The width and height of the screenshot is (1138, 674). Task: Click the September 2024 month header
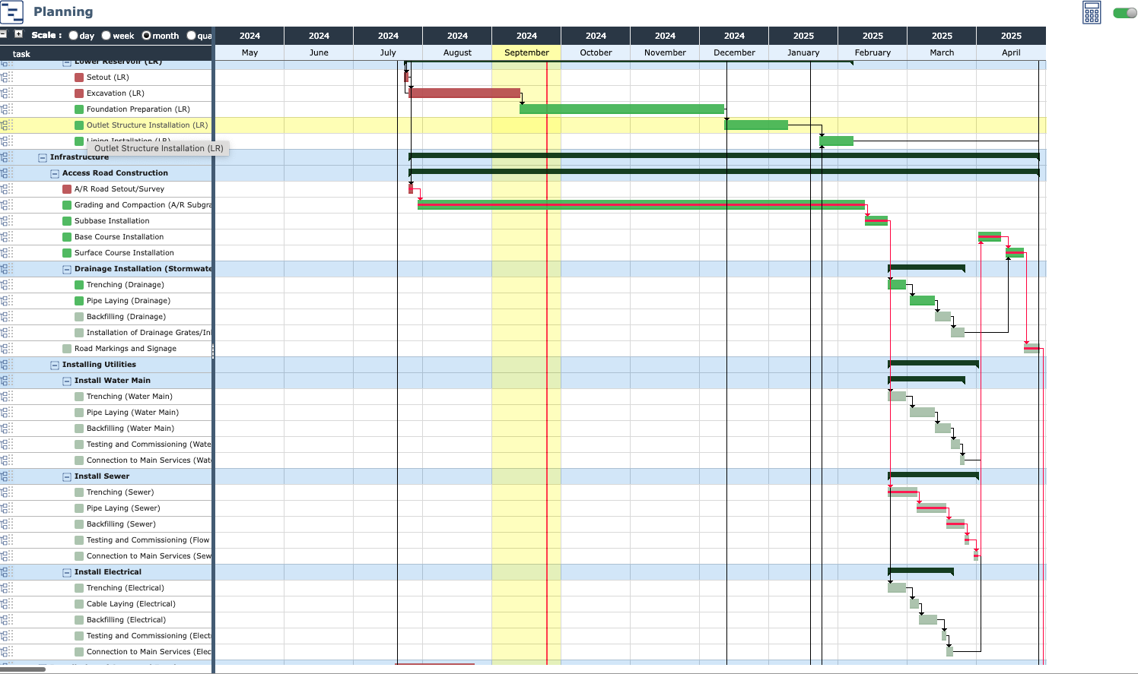pyautogui.click(x=526, y=52)
